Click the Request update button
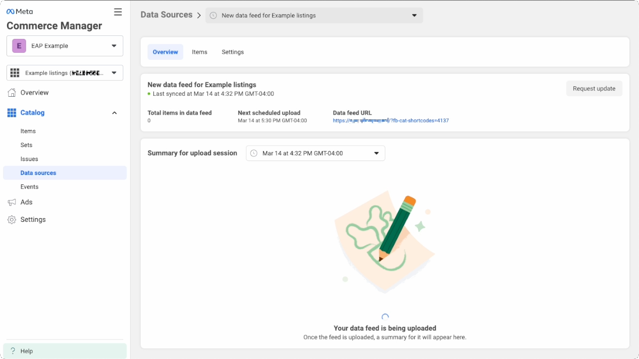This screenshot has height=359, width=639. 594,88
